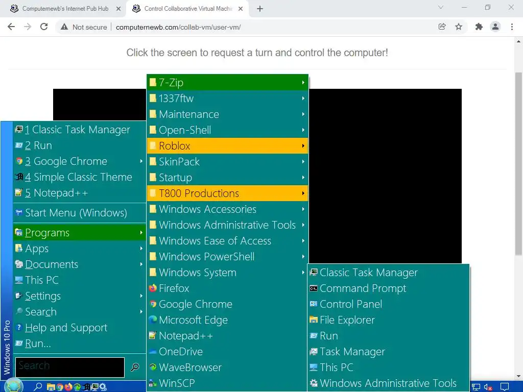Click the VM Start button orb
The image size is (523, 392).
(x=13, y=386)
